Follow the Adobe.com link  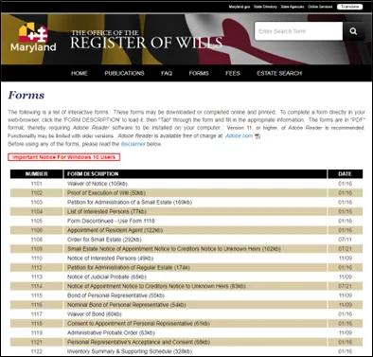point(240,136)
